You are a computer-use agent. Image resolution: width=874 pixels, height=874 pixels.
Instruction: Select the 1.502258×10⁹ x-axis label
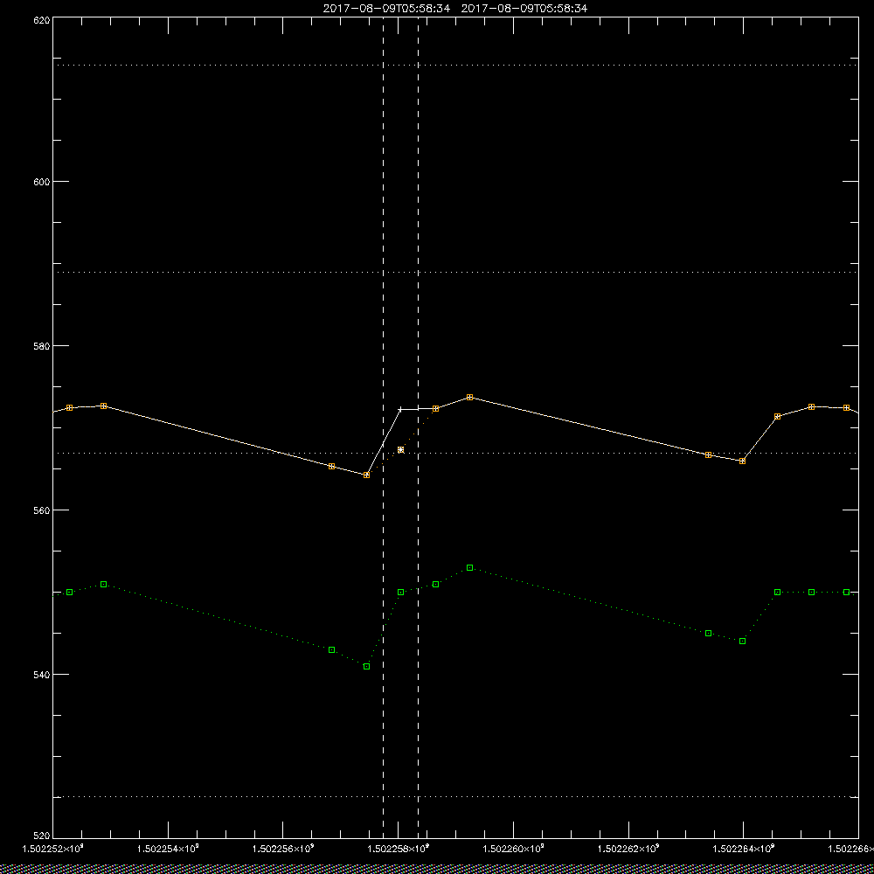click(x=399, y=849)
